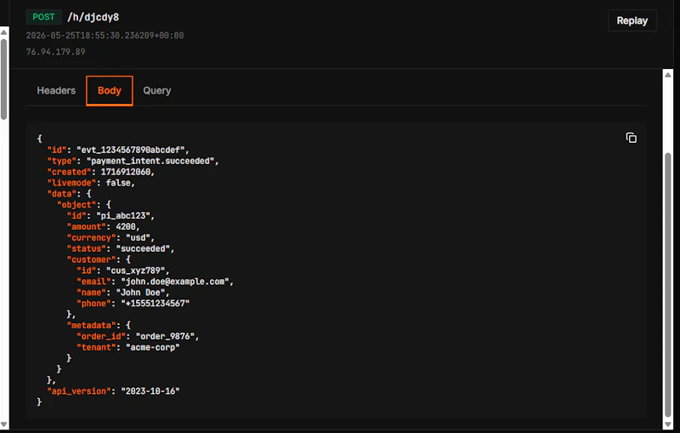Click the phone value "+15551234567"
This screenshot has height=433, width=680.
coord(155,304)
